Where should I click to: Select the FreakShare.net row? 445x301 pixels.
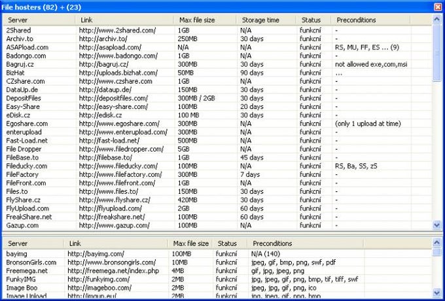(217, 217)
